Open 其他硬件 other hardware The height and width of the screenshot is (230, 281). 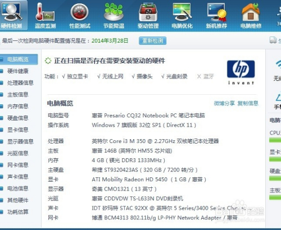pyautogui.click(x=18, y=200)
